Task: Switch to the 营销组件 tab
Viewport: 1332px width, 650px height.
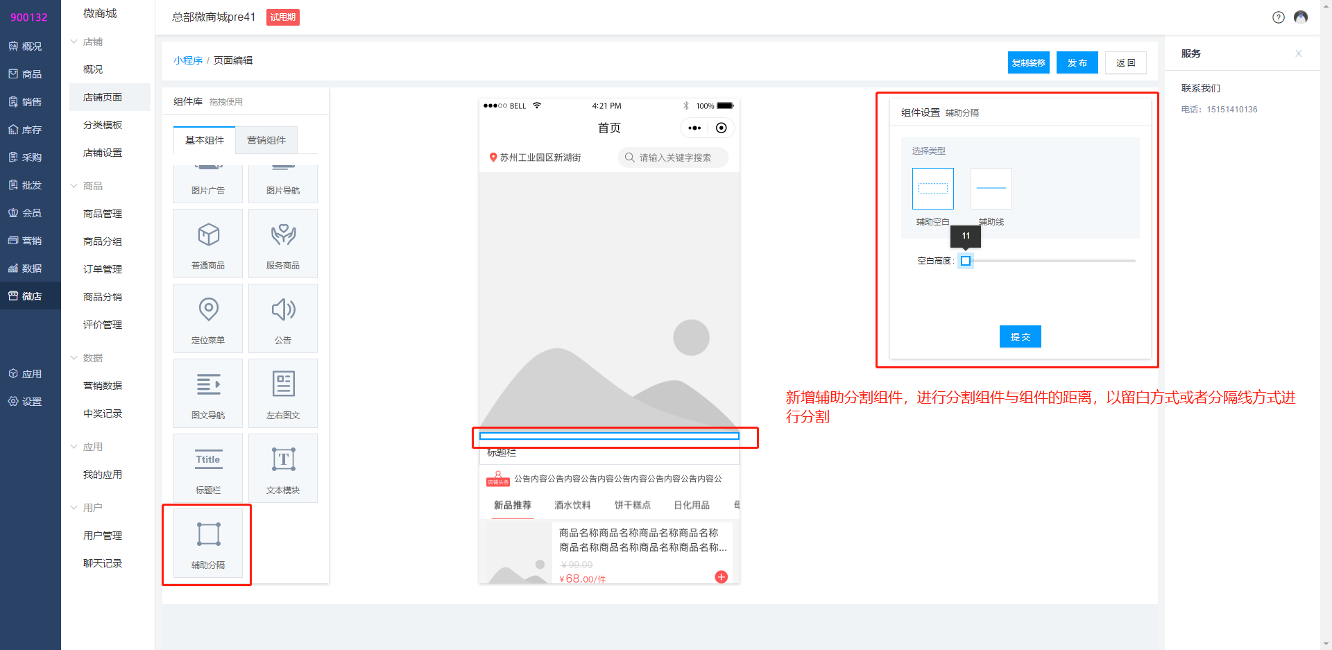Action: (266, 140)
